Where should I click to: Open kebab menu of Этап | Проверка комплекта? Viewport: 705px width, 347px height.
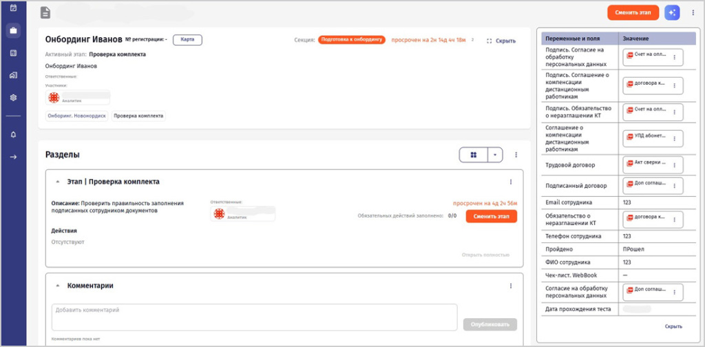(x=511, y=182)
